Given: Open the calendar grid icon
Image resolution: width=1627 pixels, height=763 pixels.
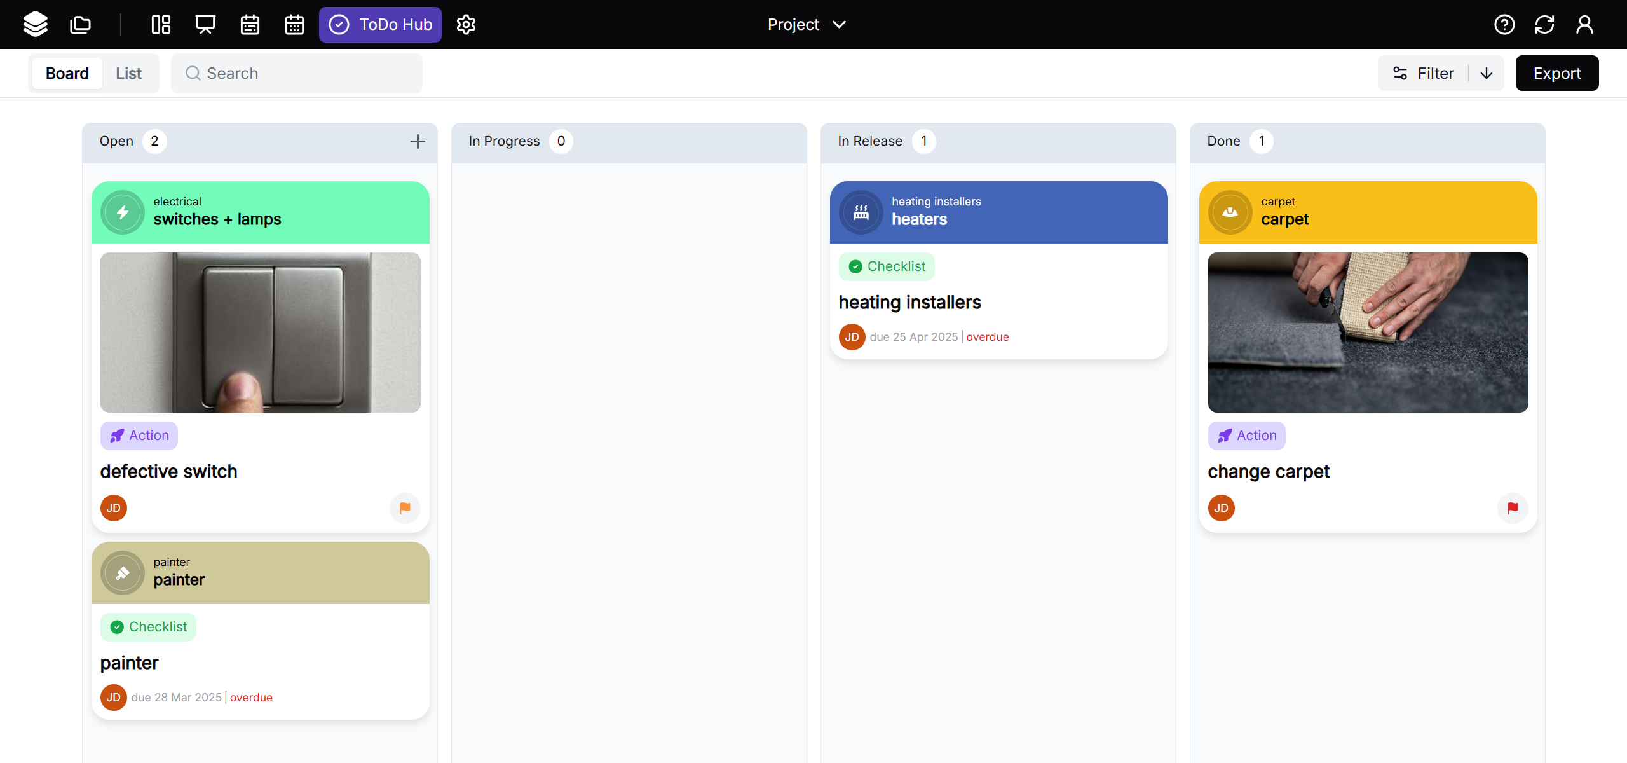Looking at the screenshot, I should [x=294, y=24].
